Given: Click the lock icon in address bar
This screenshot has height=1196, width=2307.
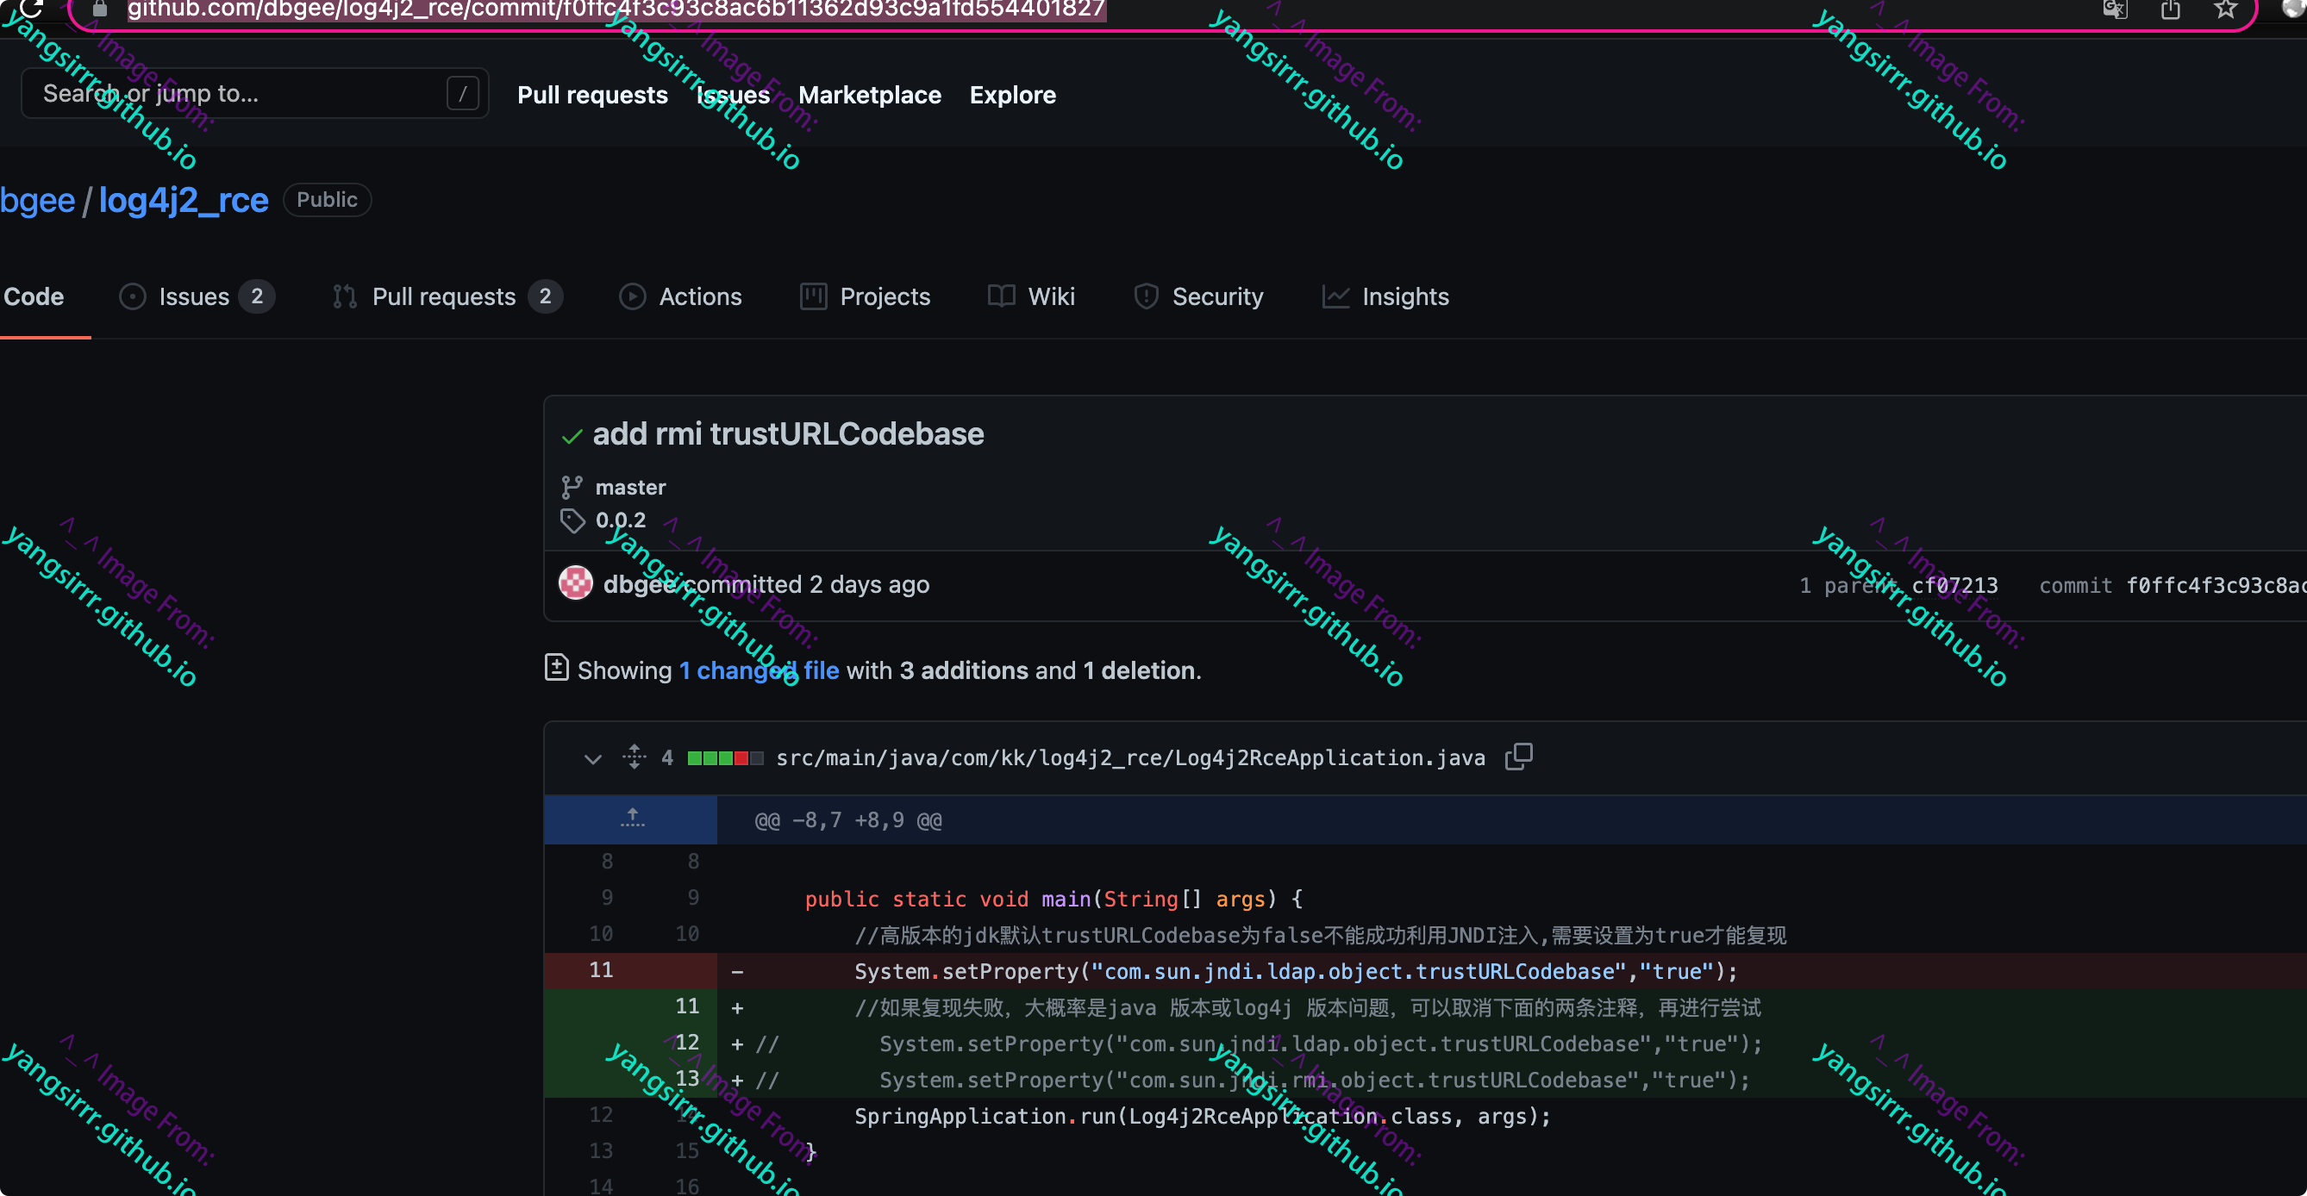Looking at the screenshot, I should [99, 9].
